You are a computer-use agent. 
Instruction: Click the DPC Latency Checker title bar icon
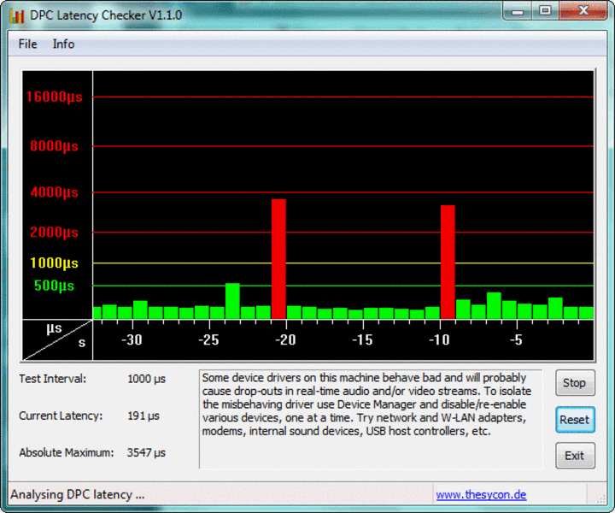[x=16, y=15]
